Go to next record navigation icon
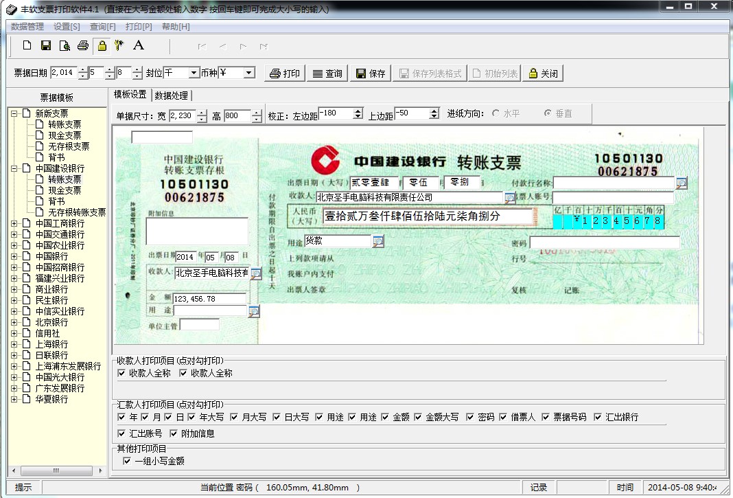Image resolution: width=733 pixels, height=498 pixels. tap(243, 46)
